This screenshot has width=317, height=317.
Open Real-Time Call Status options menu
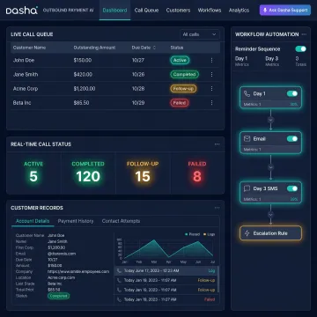(x=217, y=144)
